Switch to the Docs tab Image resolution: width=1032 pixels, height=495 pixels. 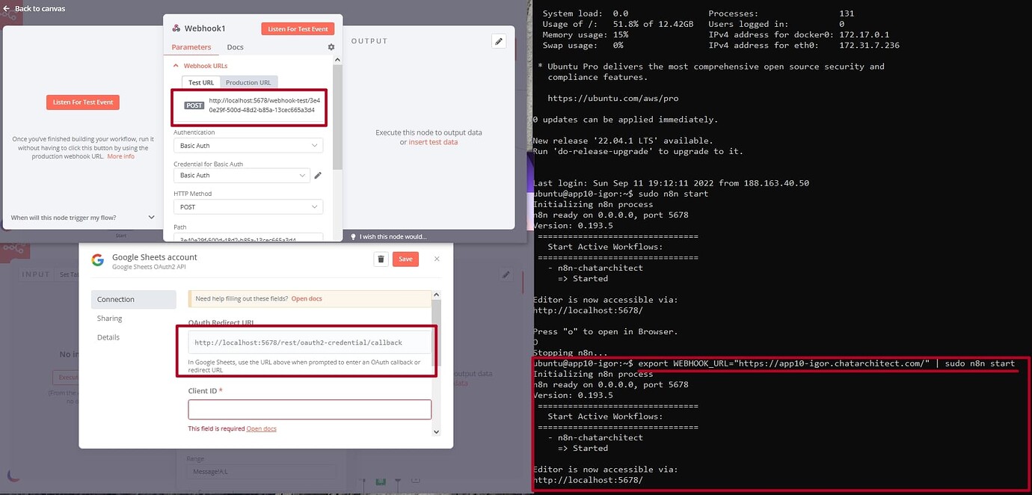[x=235, y=46]
